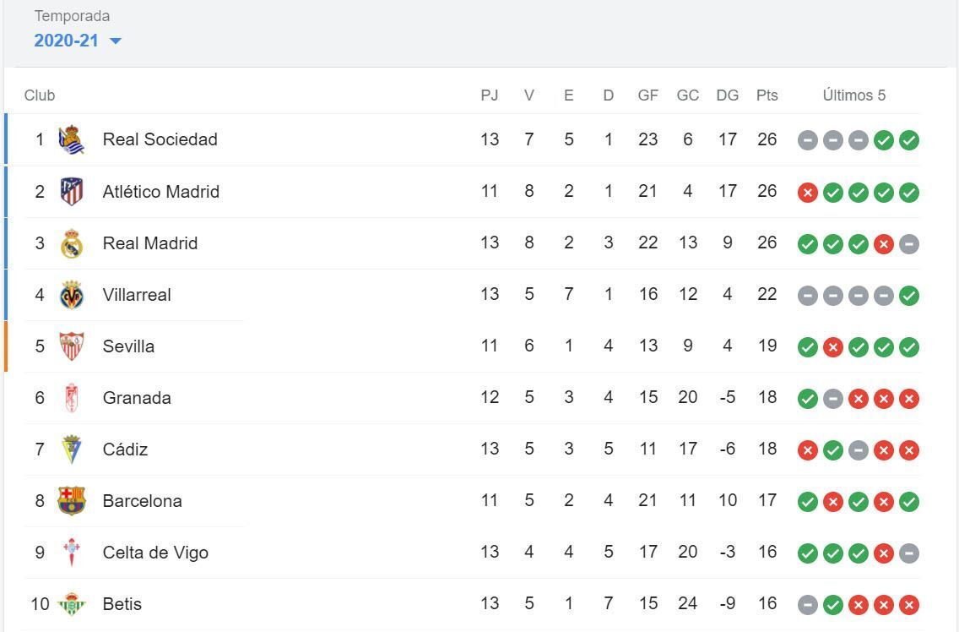The image size is (959, 632).
Task: Select the Pts column header
Action: 767,95
